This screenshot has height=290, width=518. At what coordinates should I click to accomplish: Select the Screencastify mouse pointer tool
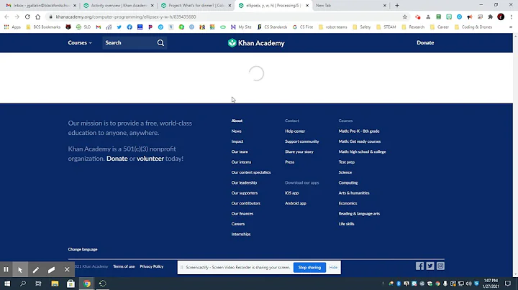[20, 270]
